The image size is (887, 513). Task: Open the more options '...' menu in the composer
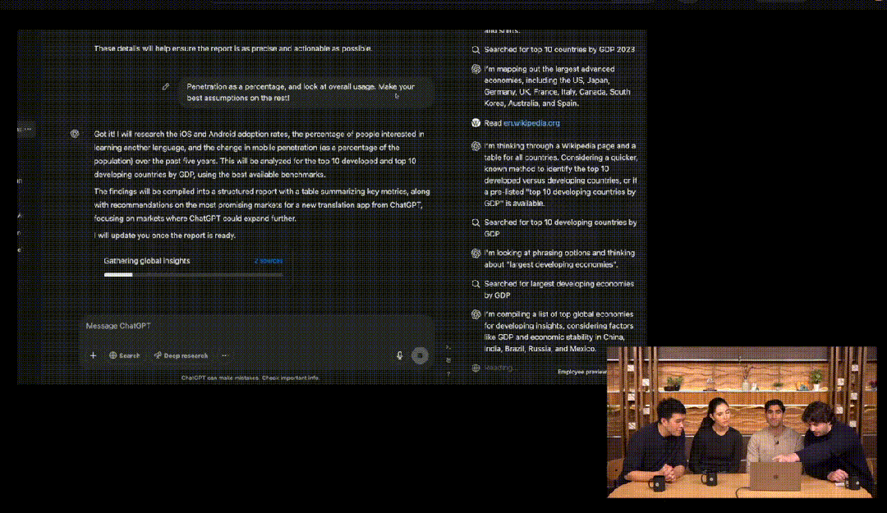[224, 355]
